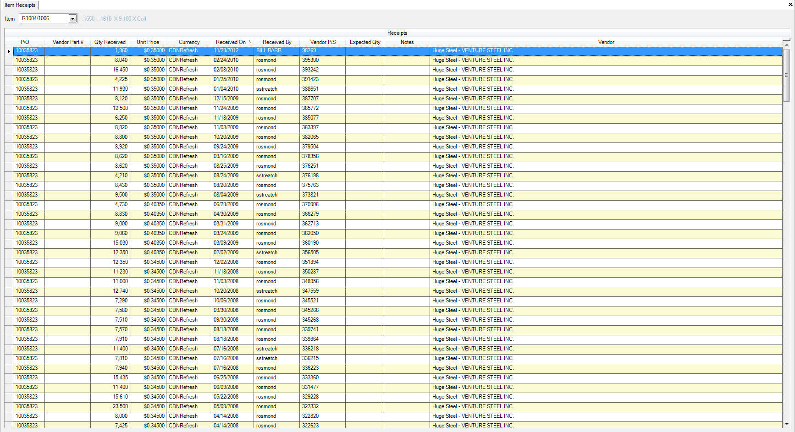795x432 pixels.
Task: Sort receipts by the P/O column header
Action: click(25, 42)
